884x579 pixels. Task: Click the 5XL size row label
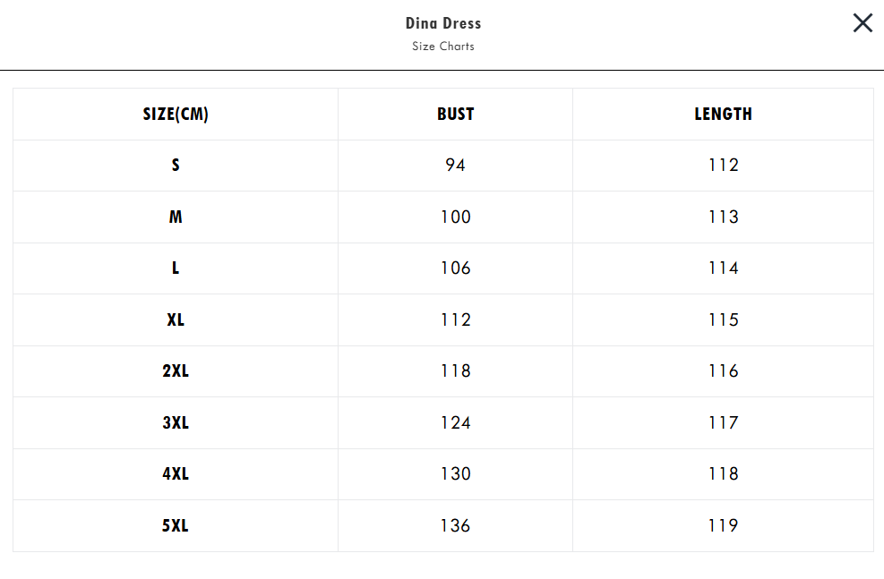176,525
